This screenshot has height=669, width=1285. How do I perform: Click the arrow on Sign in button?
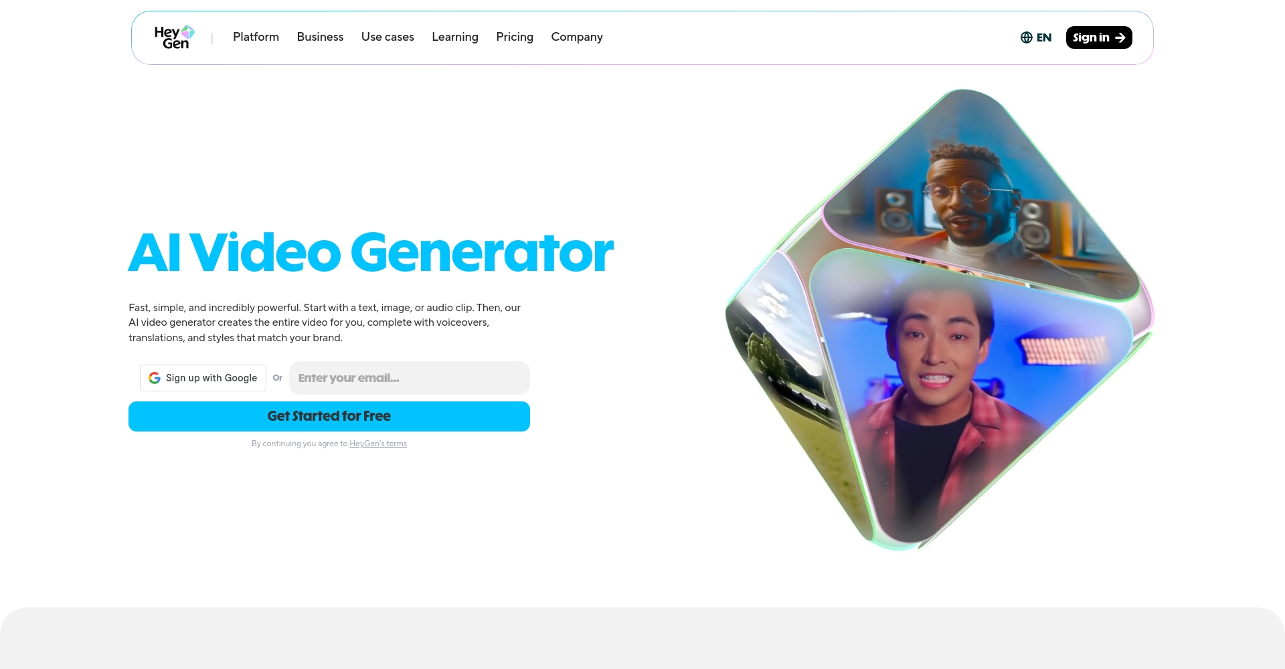(1120, 37)
